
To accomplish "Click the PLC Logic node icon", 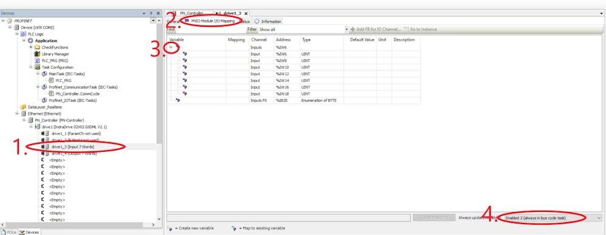I will point(23,34).
